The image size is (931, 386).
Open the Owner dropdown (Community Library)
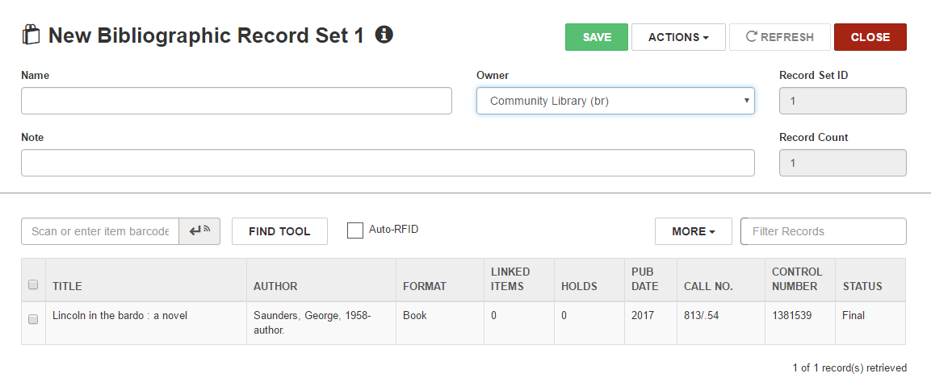pyautogui.click(x=615, y=101)
